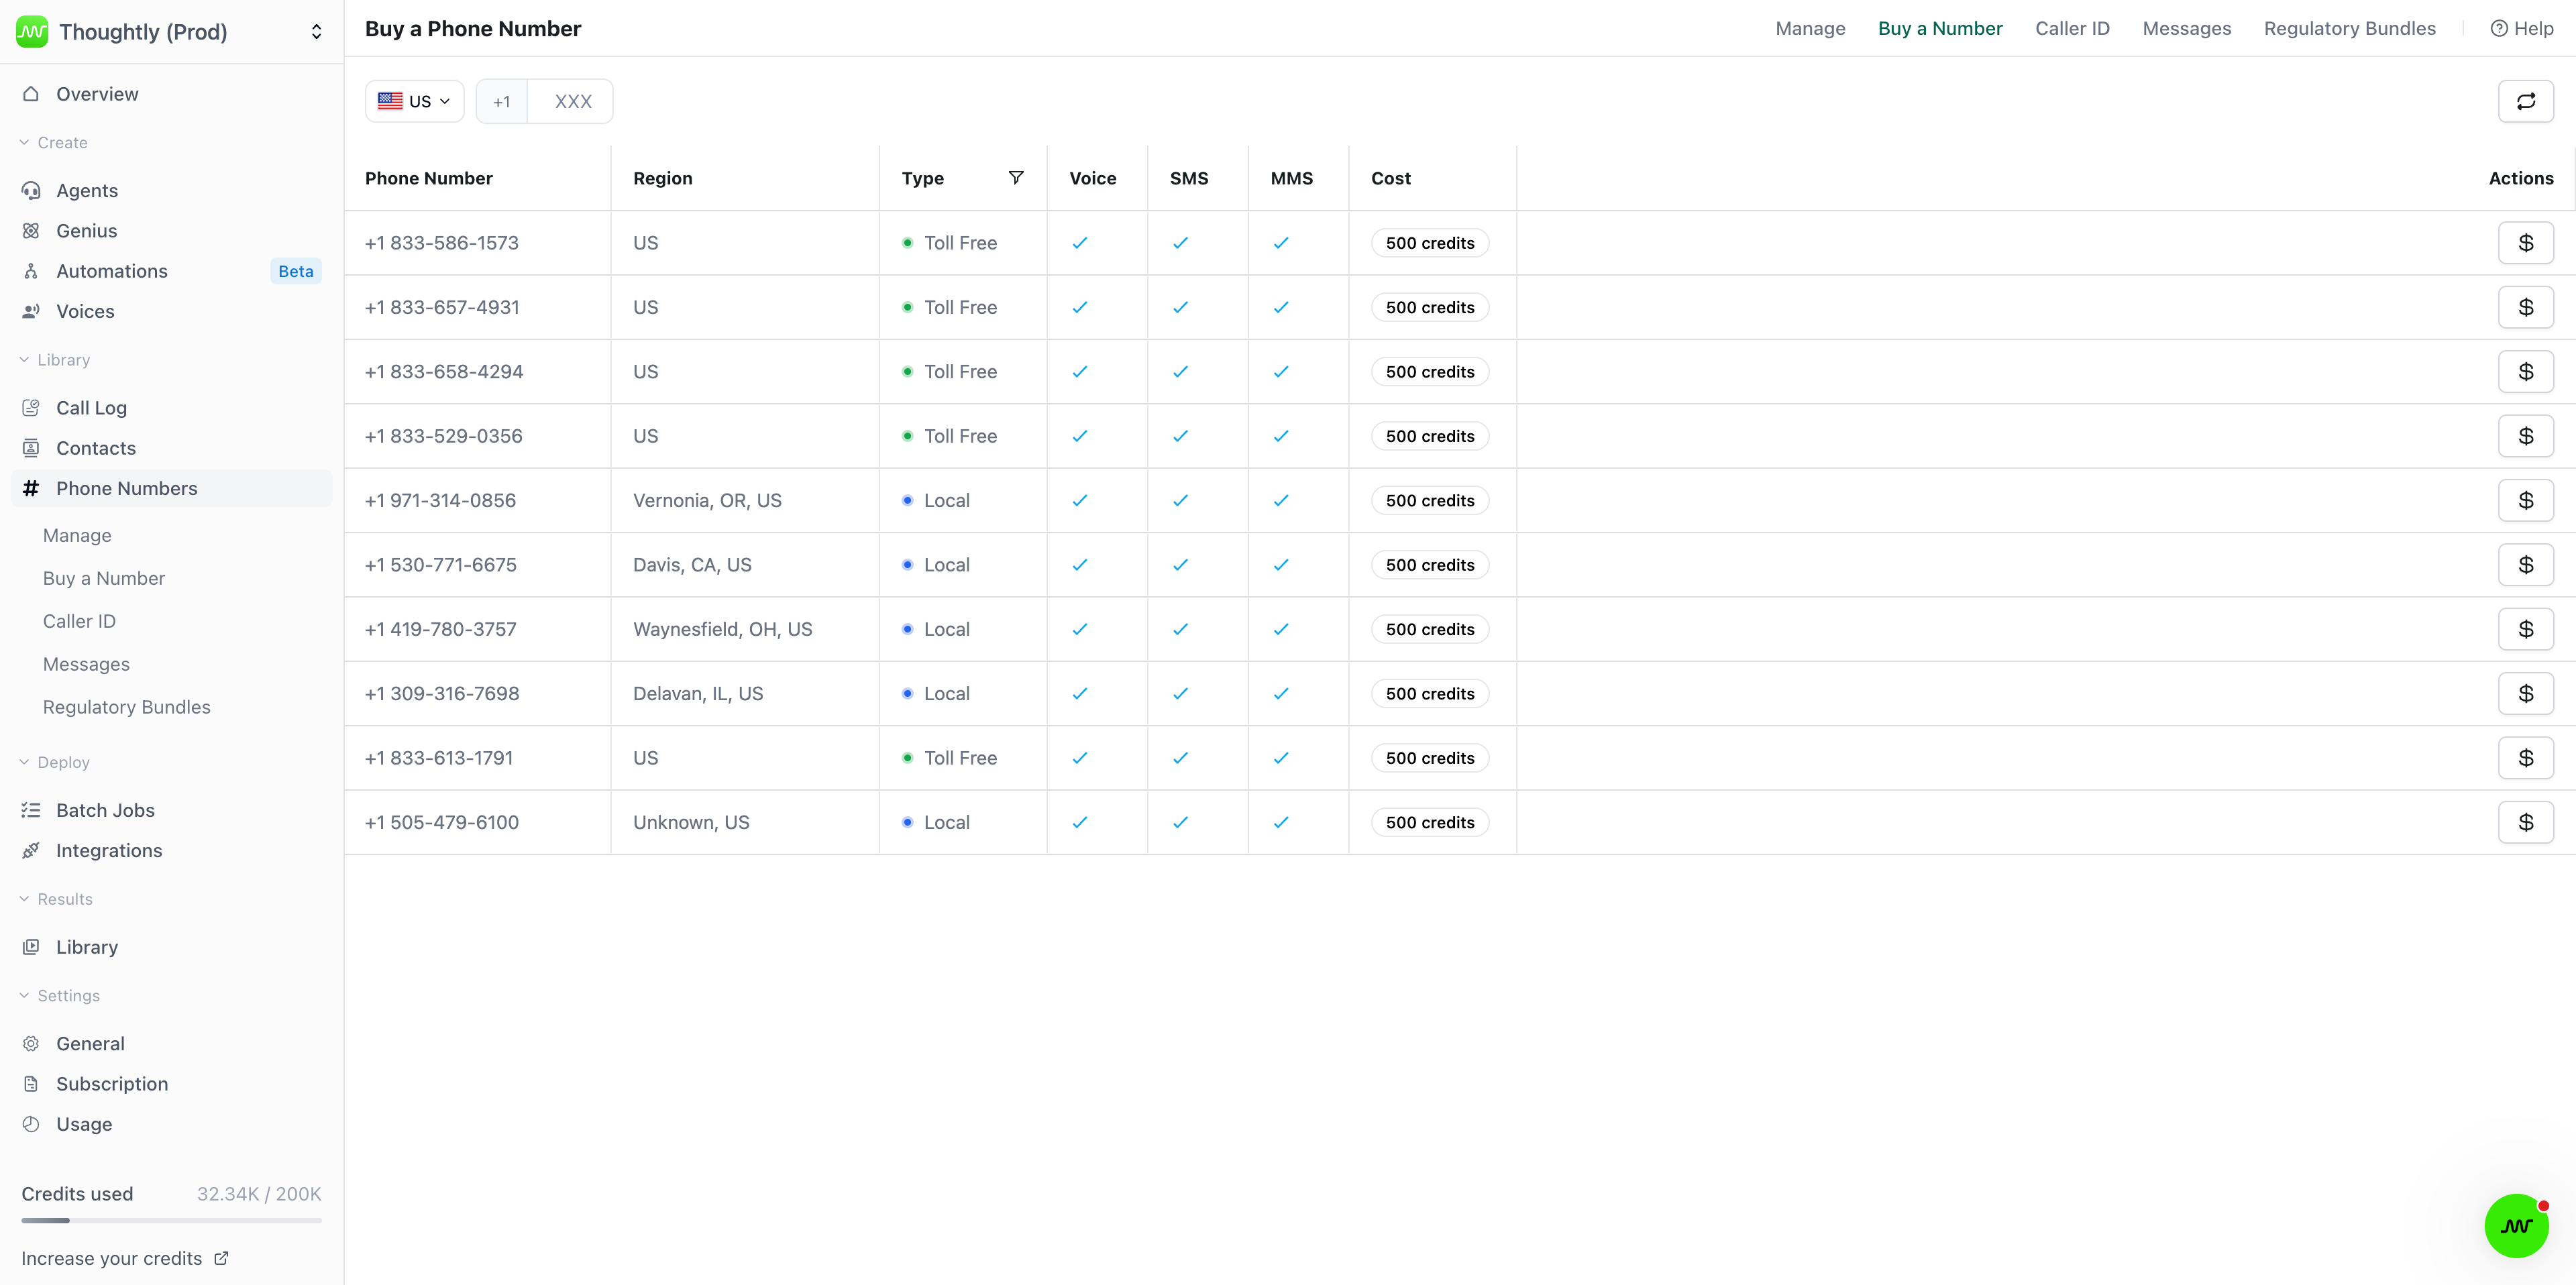2576x1285 pixels.
Task: Open Usage in the sidebar
Action: (x=171, y=1124)
